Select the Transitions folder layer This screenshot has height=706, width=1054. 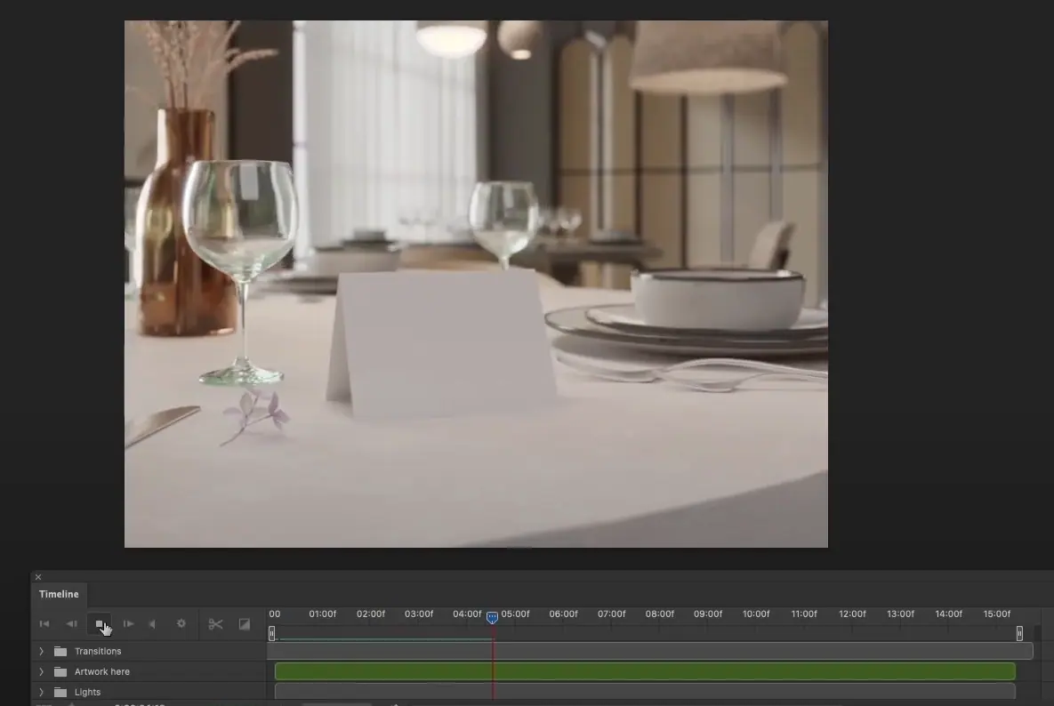[x=98, y=652]
